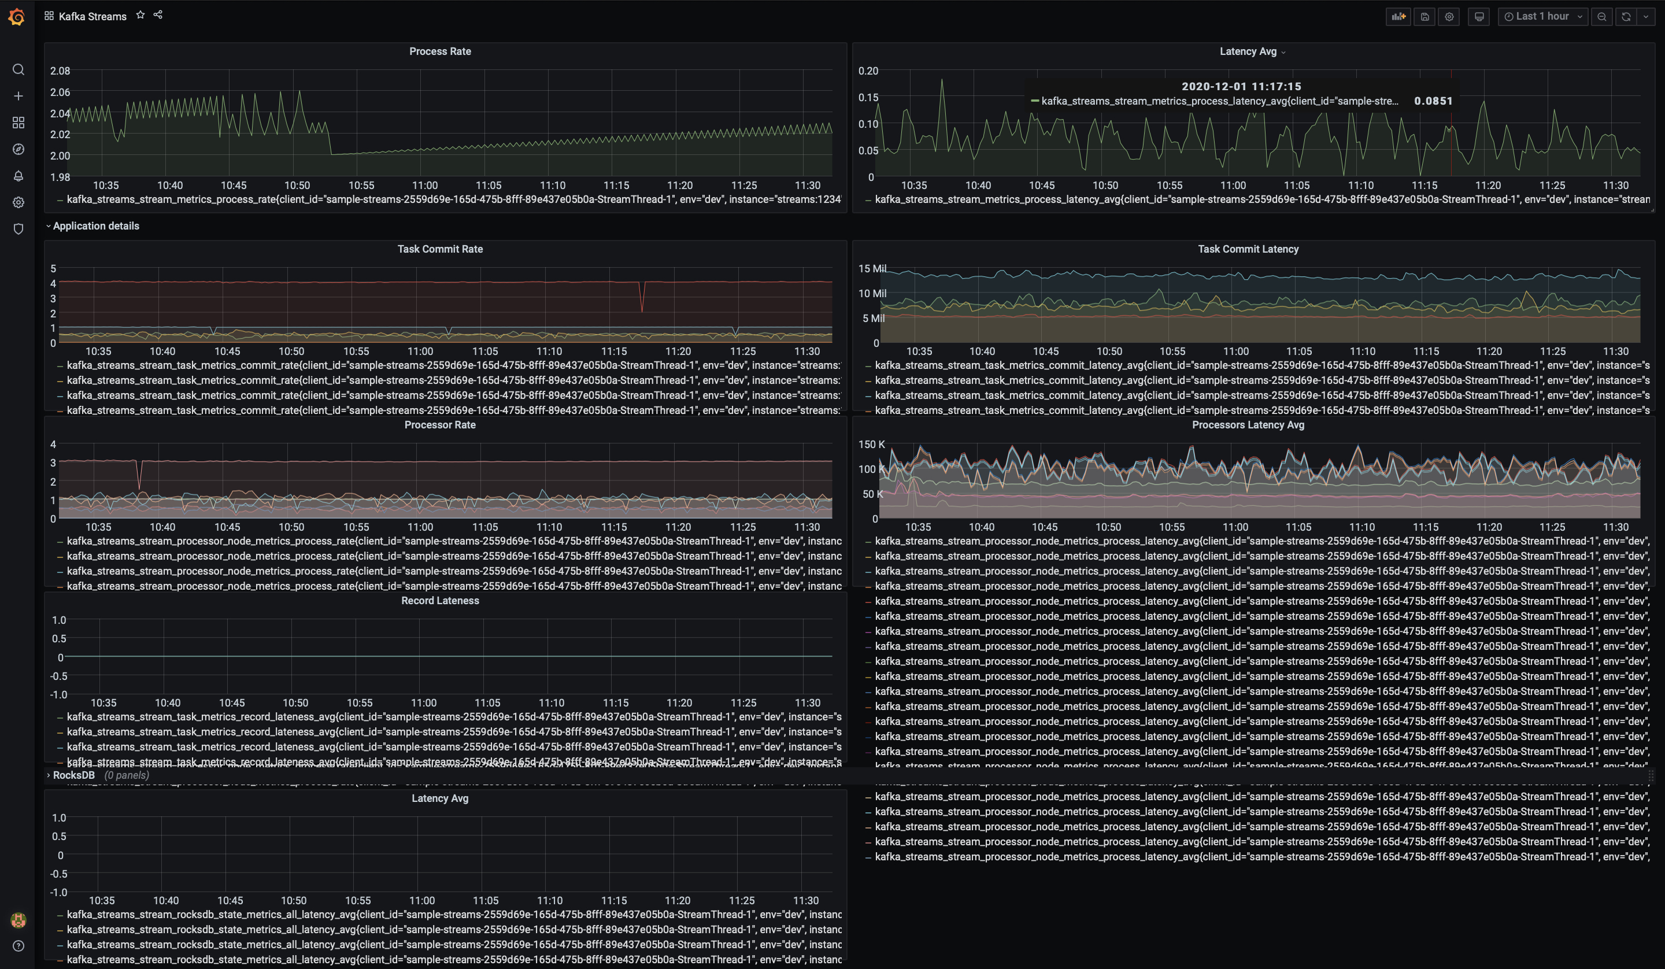Image resolution: width=1665 pixels, height=969 pixels.
Task: Cycle view mode with the monitor icon
Action: pyautogui.click(x=1479, y=17)
